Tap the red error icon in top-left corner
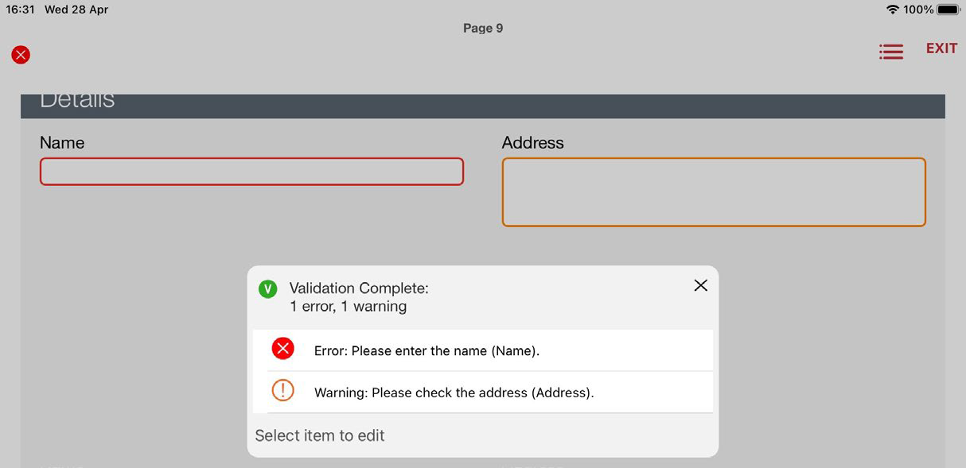Viewport: 966px width, 468px height. click(x=21, y=55)
